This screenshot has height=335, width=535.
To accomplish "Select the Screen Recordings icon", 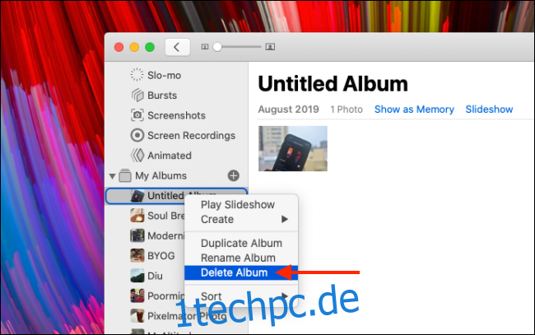I will (137, 136).
